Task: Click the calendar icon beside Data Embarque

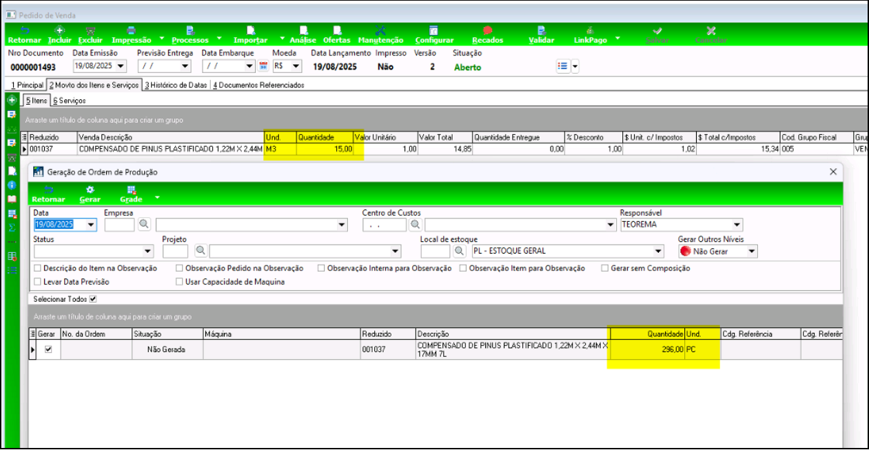Action: coord(263,66)
